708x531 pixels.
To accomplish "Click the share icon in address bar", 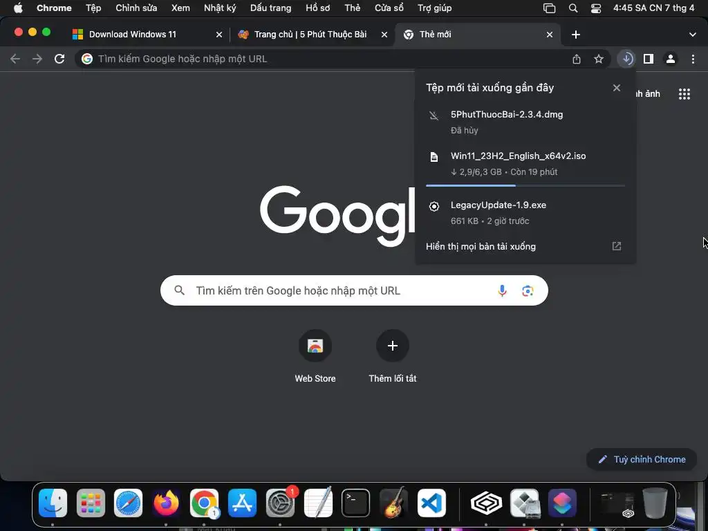I will click(577, 59).
